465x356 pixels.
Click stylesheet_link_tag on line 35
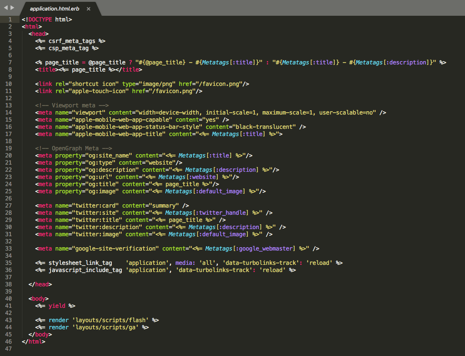pos(80,263)
